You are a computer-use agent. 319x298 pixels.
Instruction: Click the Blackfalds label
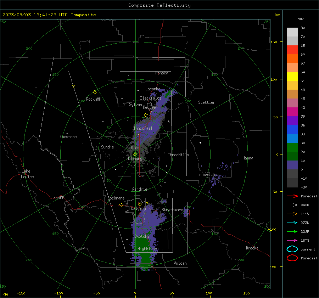151,98
